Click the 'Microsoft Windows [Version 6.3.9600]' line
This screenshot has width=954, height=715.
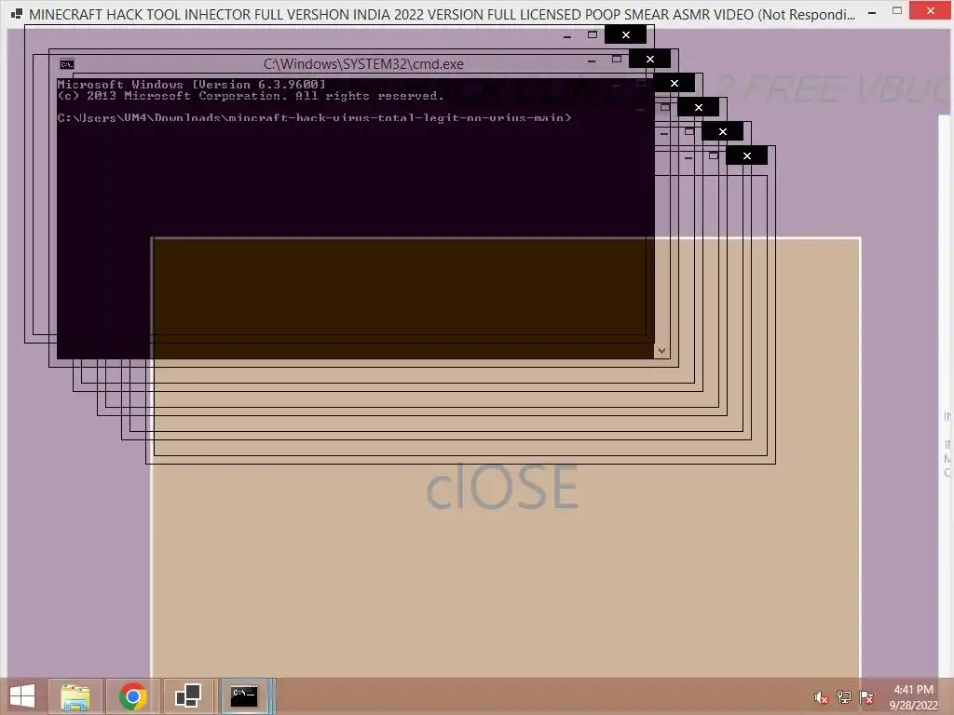point(191,85)
